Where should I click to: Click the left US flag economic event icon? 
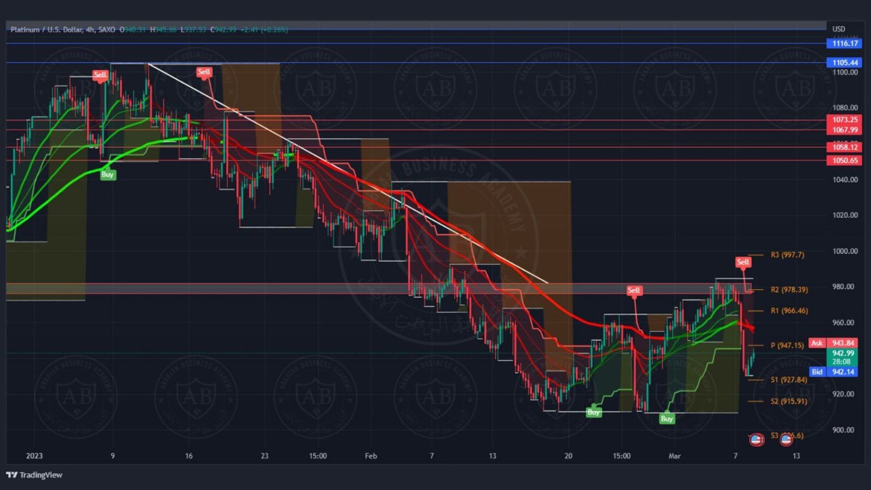click(x=756, y=439)
